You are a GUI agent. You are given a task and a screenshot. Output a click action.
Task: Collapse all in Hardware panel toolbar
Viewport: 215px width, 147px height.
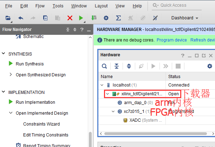117,66
